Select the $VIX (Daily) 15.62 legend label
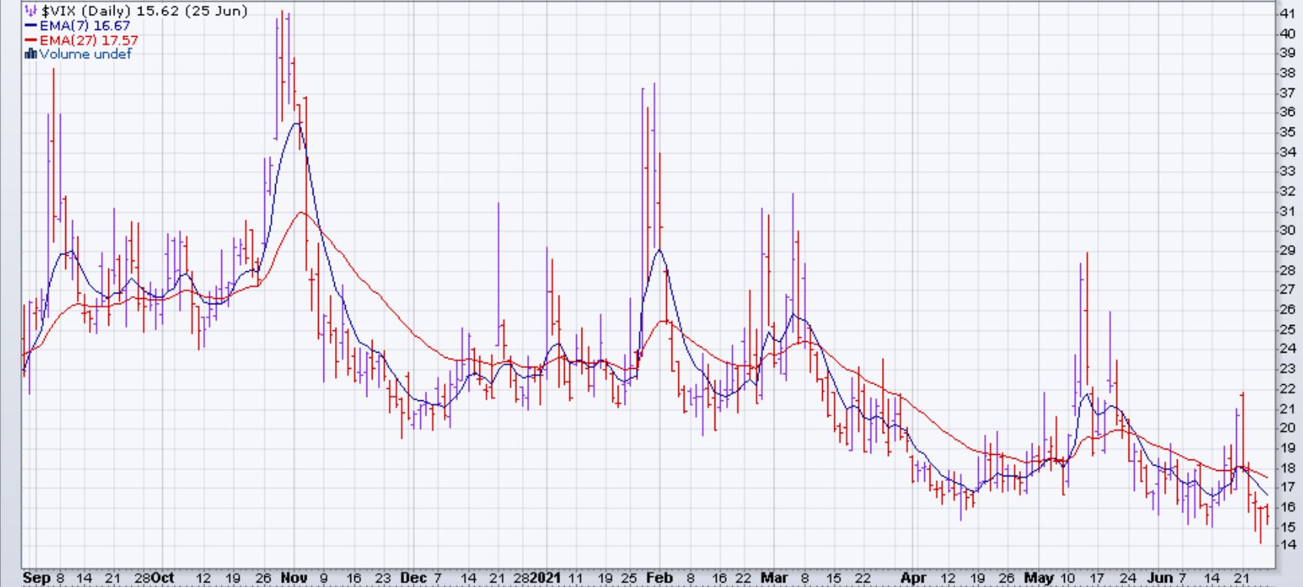The image size is (1303, 587). tap(144, 11)
